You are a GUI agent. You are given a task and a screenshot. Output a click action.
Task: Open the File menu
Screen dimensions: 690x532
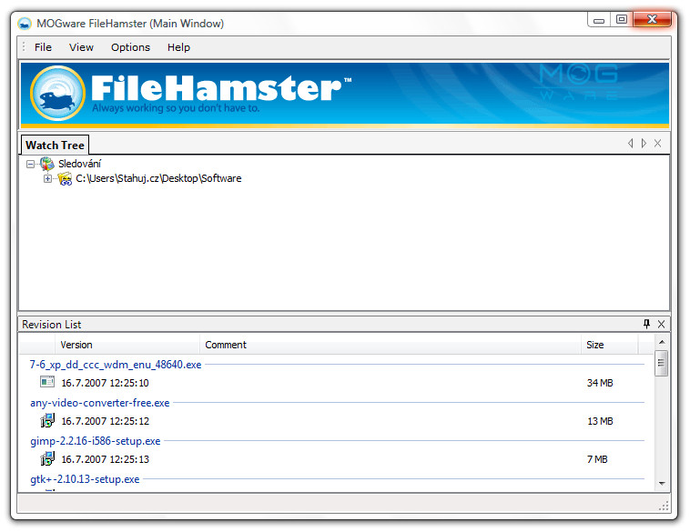[x=43, y=47]
